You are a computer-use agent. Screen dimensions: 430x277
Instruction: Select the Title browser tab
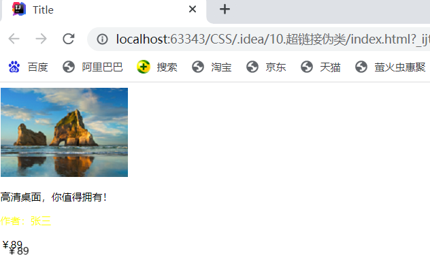click(x=103, y=10)
